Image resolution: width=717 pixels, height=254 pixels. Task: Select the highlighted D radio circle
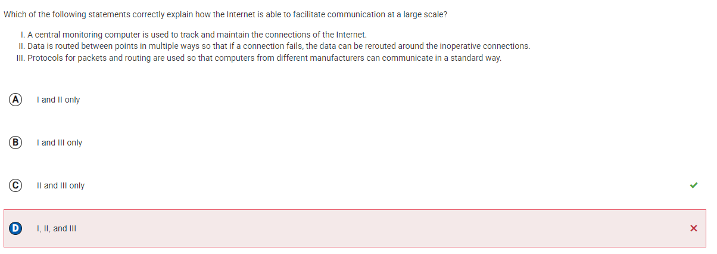coord(14,228)
